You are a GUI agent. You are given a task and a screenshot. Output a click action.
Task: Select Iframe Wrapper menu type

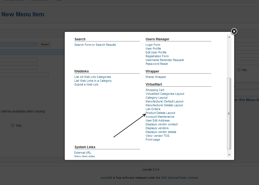[156, 77]
